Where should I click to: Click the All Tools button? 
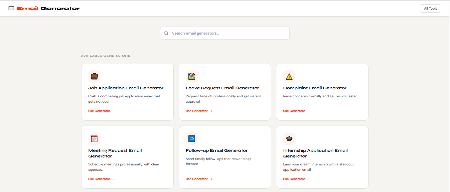pos(430,8)
